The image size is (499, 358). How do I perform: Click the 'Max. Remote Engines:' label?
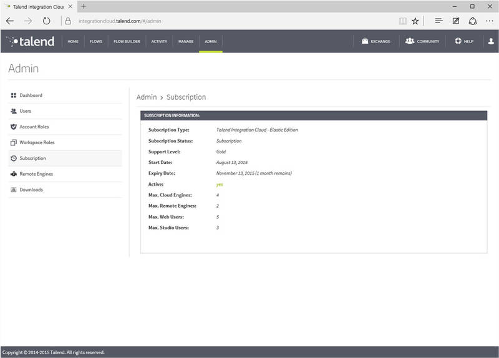pyautogui.click(x=172, y=206)
